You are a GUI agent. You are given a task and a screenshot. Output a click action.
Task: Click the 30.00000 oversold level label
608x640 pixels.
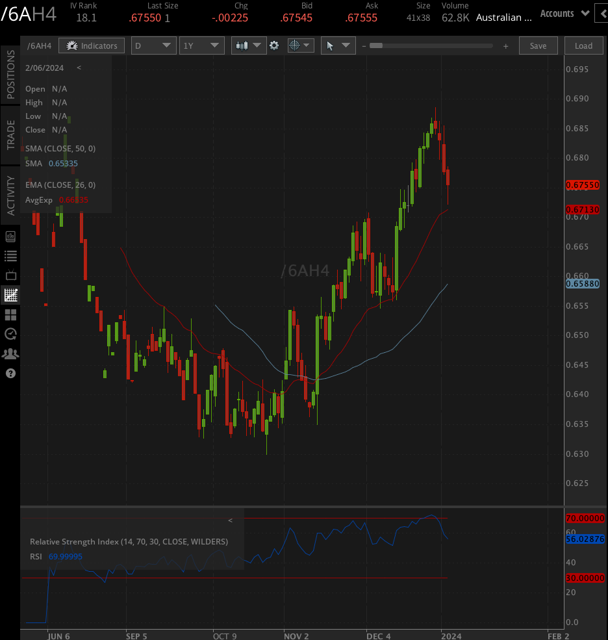tap(585, 578)
